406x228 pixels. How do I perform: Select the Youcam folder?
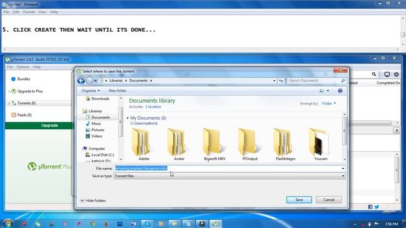click(318, 144)
